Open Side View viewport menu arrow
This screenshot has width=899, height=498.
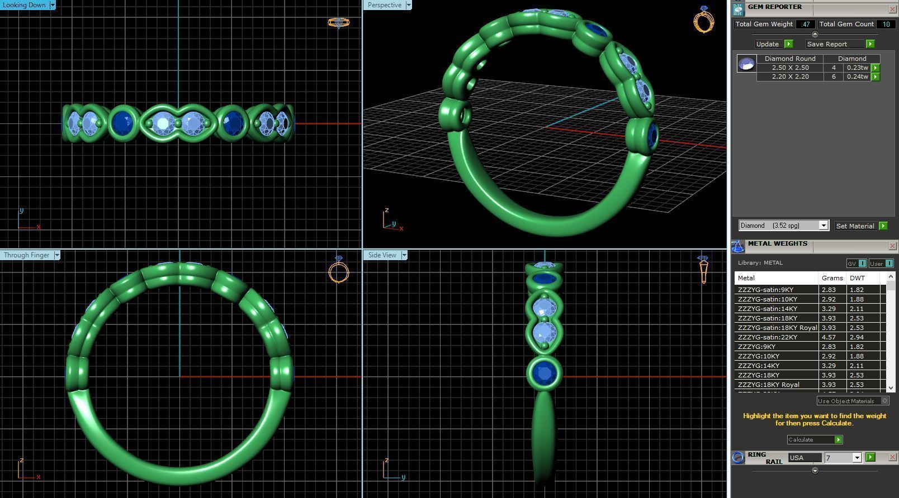pyautogui.click(x=404, y=255)
